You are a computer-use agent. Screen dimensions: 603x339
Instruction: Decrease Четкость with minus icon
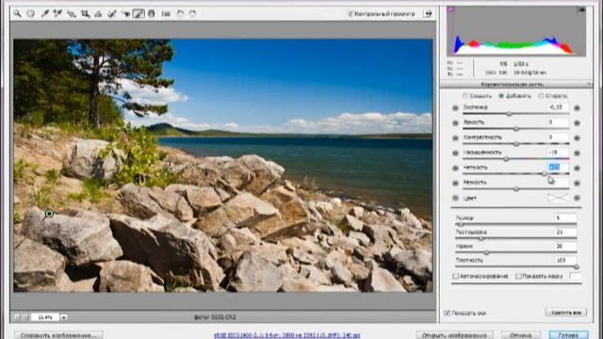click(x=455, y=169)
